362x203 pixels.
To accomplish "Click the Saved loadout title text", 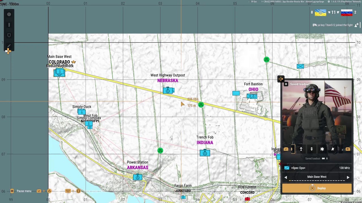I will pyautogui.click(x=299, y=84).
